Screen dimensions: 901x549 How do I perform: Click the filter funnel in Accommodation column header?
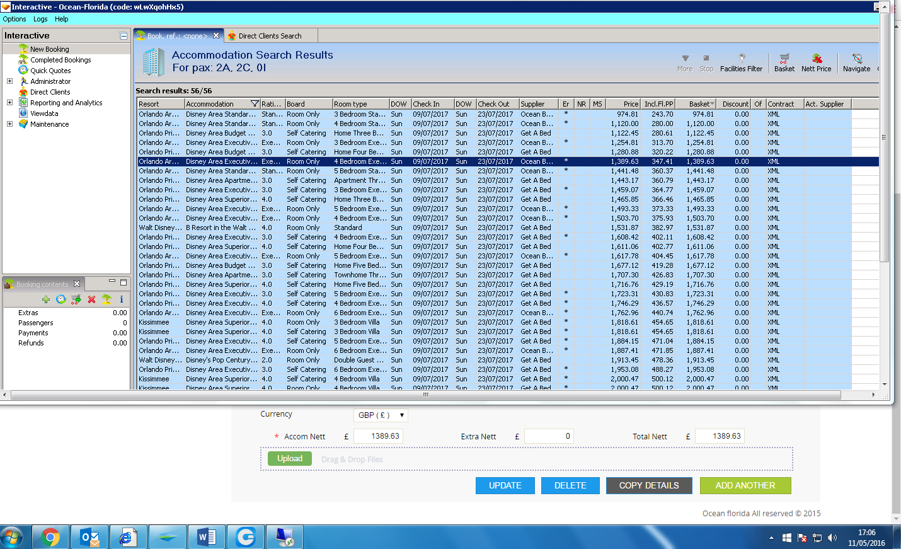[255, 104]
